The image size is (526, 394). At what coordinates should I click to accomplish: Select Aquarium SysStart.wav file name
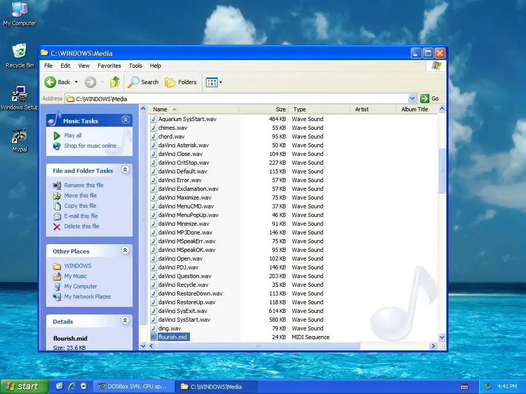click(x=187, y=119)
